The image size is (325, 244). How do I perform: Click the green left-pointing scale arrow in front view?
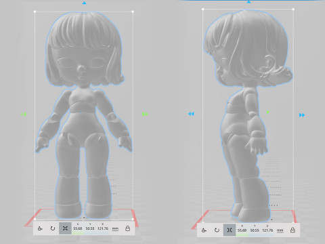tap(24, 115)
